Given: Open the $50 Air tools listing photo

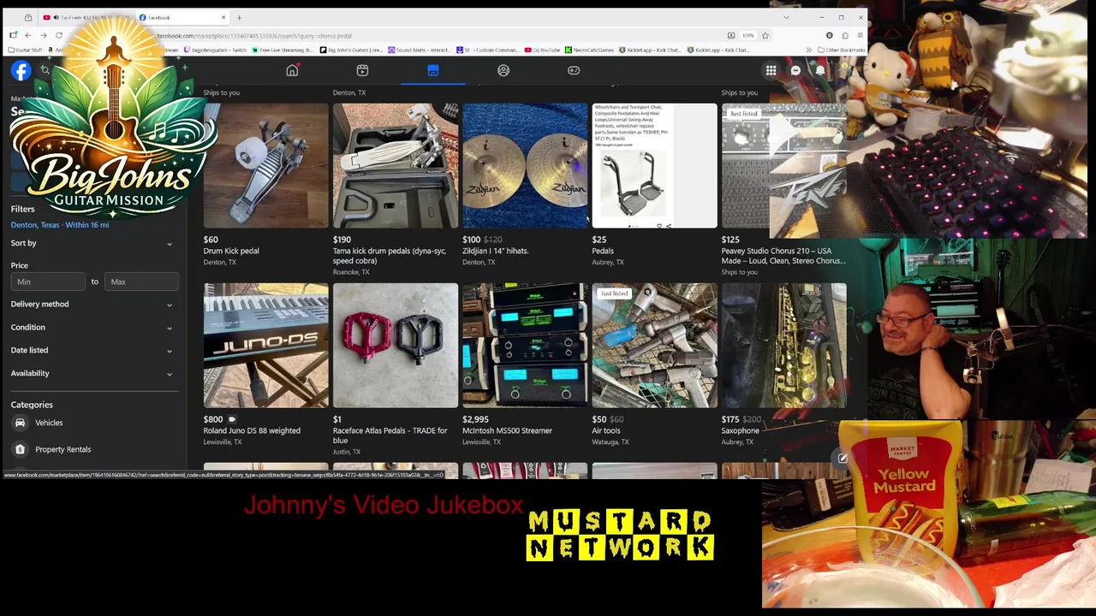Looking at the screenshot, I should click(654, 346).
